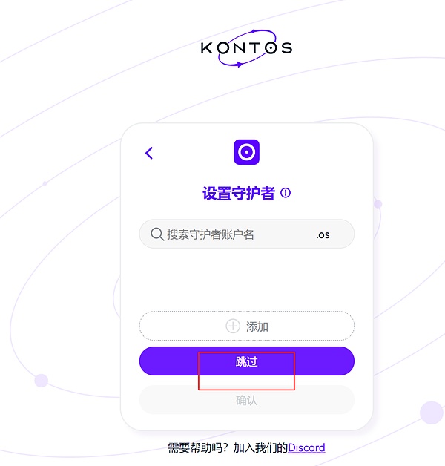The width and height of the screenshot is (445, 466).
Task: Focus the 搜索守护者账户名 search field
Action: coord(246,234)
